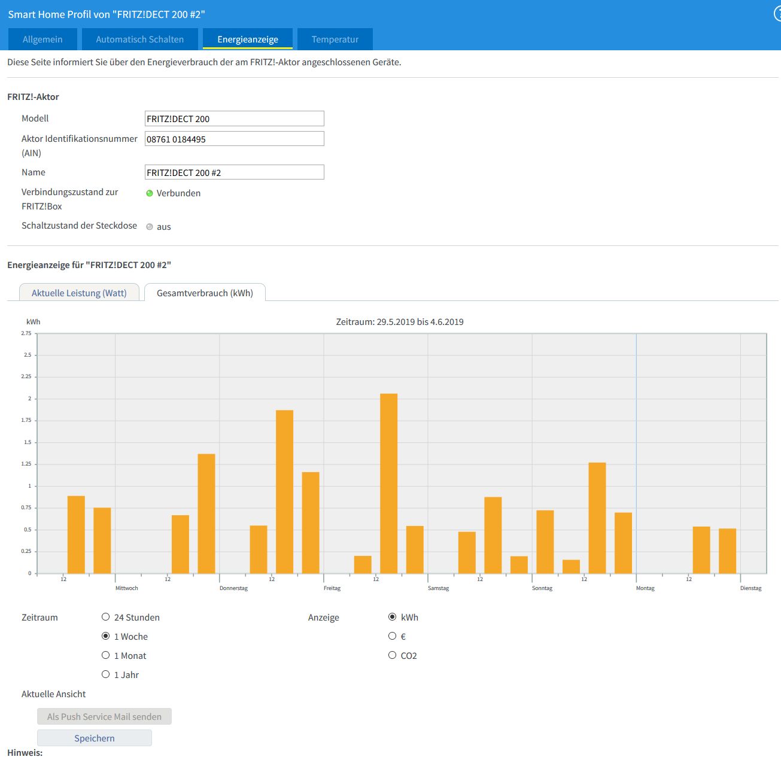Open the Temperatur tab
Image resolution: width=781 pixels, height=760 pixels.
335,39
